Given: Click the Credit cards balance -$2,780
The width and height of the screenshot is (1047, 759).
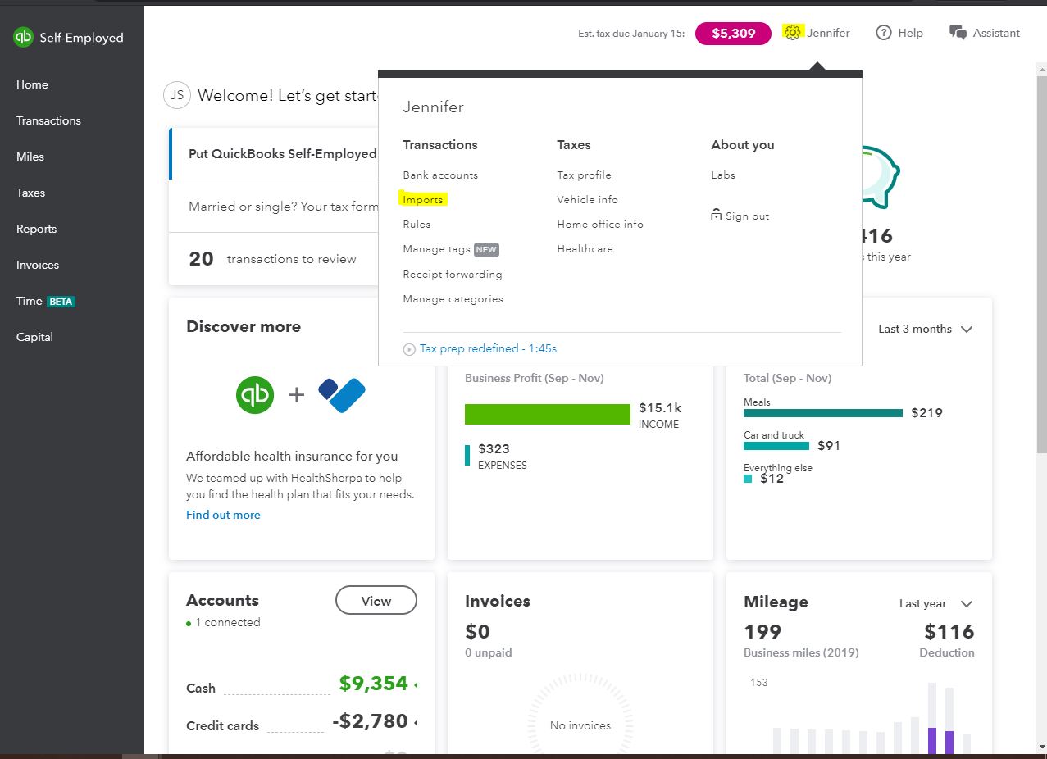Looking at the screenshot, I should pos(370,720).
